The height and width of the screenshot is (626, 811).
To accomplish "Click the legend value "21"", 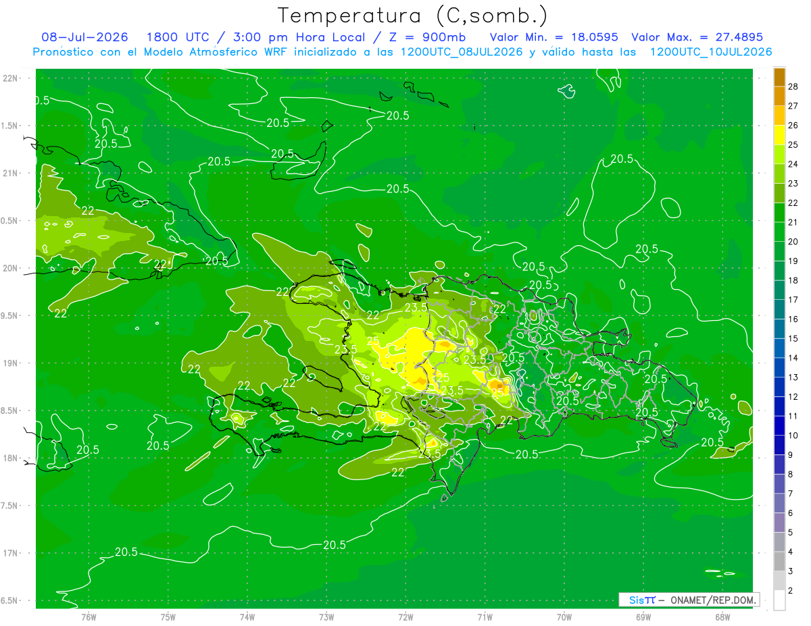I will [793, 222].
